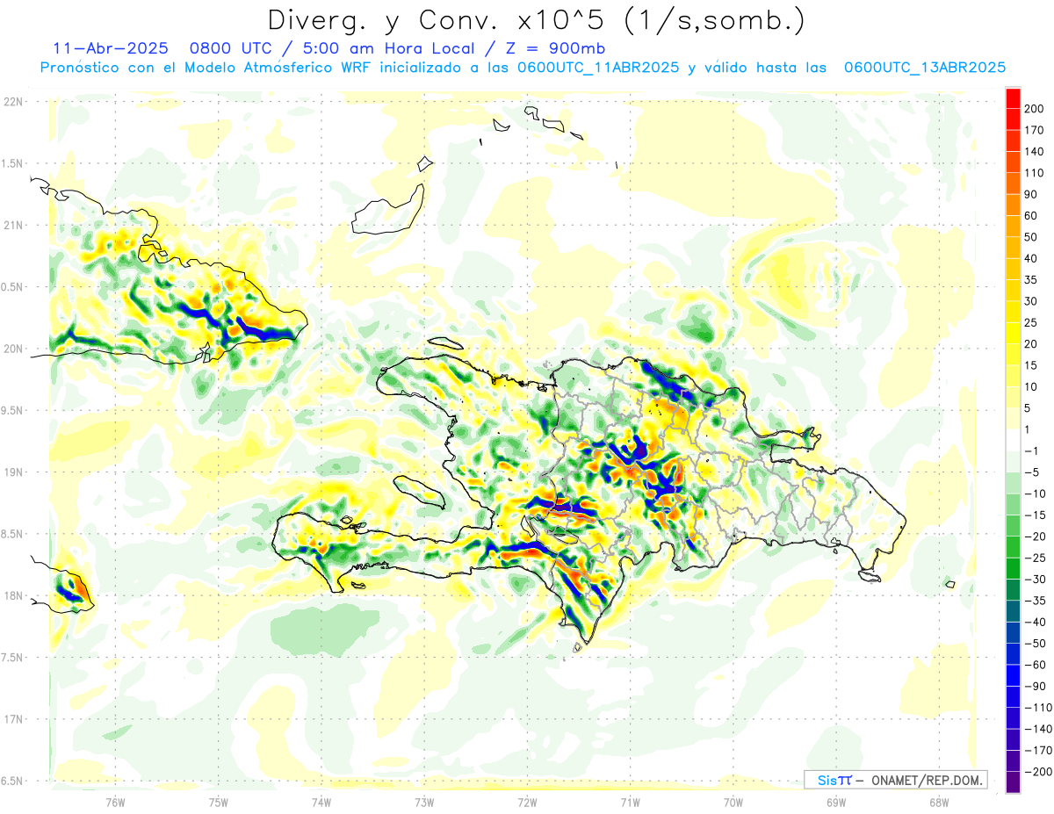Click the '22N' latitude label

[x=13, y=101]
